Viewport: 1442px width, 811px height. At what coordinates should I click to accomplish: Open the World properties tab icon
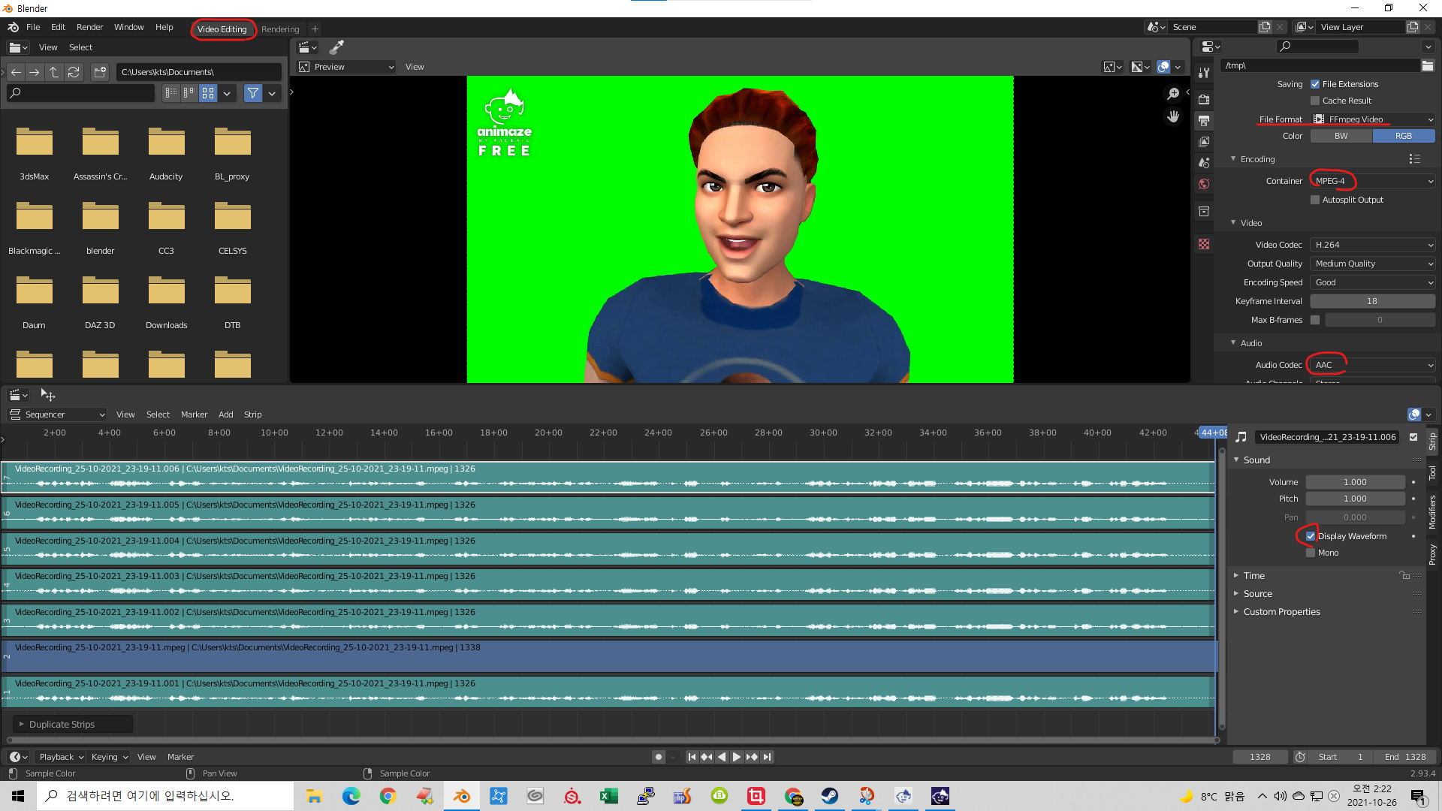(x=1204, y=184)
